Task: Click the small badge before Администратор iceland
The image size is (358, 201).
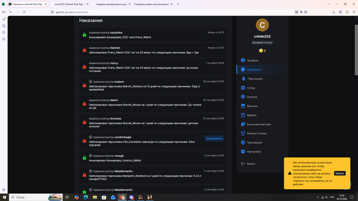Action: coord(91,82)
